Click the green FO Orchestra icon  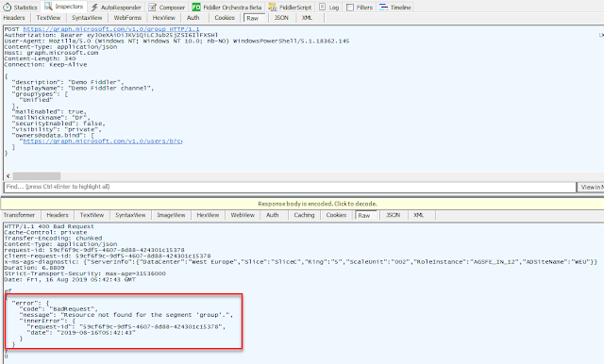[196, 7]
